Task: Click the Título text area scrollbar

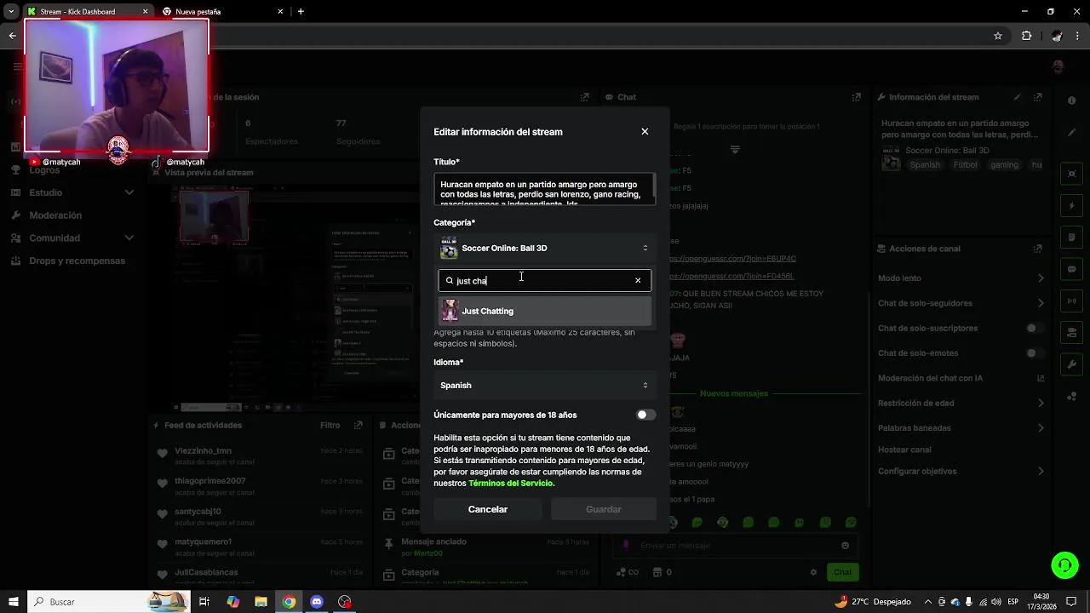Action: pyautogui.click(x=654, y=185)
